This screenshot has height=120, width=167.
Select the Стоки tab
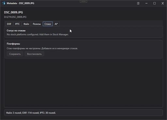[x=48, y=24]
